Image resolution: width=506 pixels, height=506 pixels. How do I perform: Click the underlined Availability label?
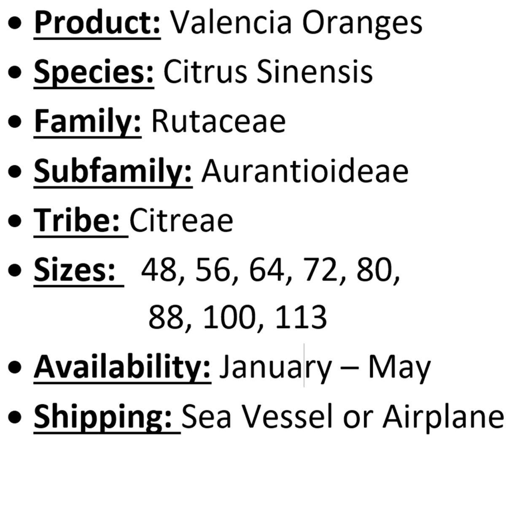pyautogui.click(x=122, y=367)
